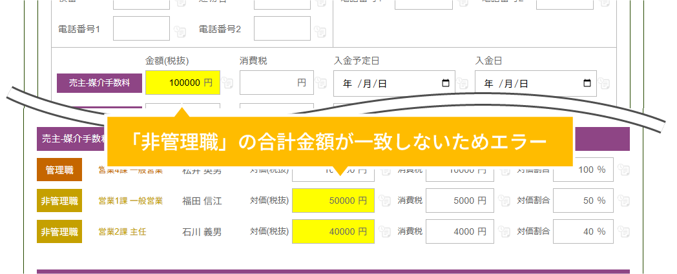Click the yellow 金額(税抜) field showing 100000
Image resolution: width=677 pixels, height=274 pixels.
coord(182,83)
